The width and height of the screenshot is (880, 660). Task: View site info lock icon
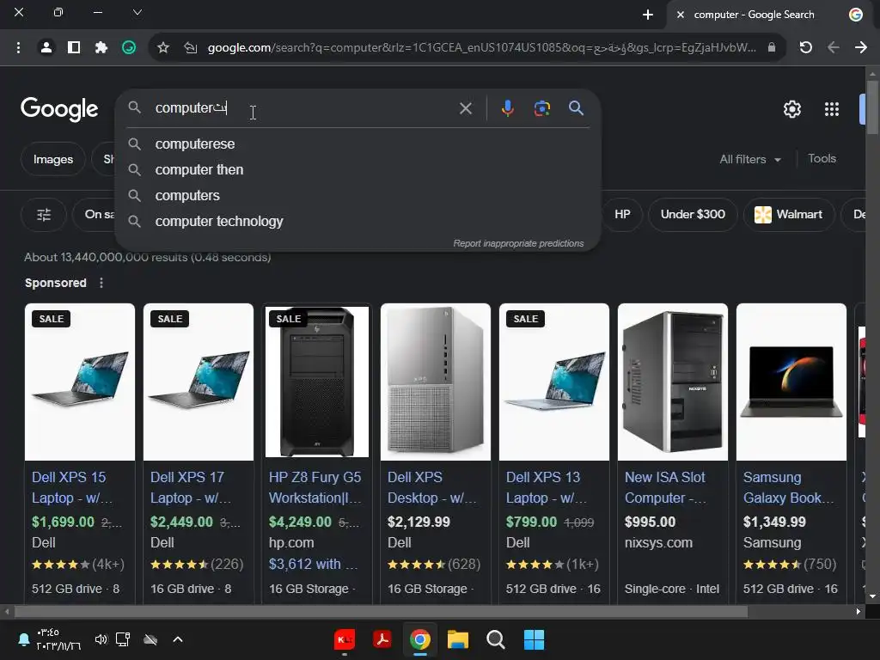[x=772, y=48]
